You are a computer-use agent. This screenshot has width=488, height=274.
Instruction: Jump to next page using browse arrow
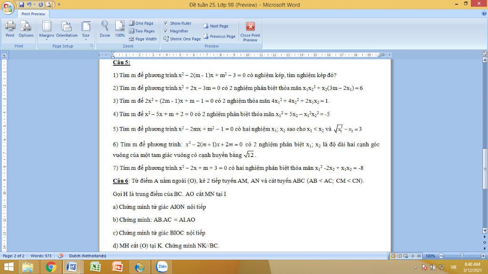tap(485, 248)
